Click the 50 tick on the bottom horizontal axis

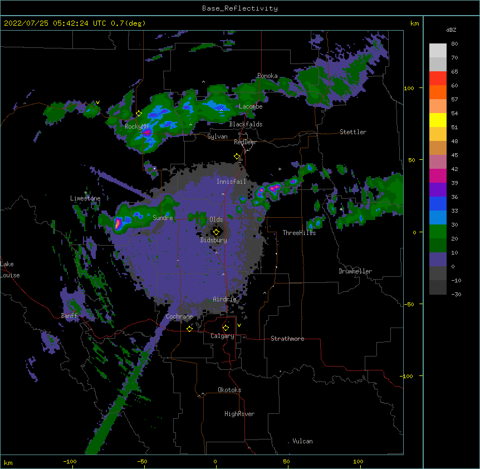click(x=286, y=461)
